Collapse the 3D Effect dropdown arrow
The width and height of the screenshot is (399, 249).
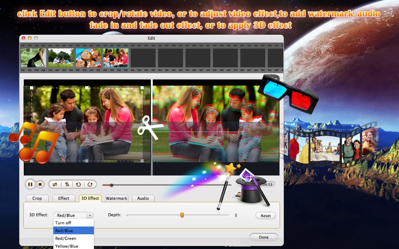point(90,216)
